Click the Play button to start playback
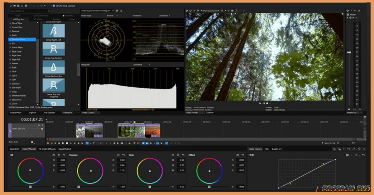 click(59, 143)
